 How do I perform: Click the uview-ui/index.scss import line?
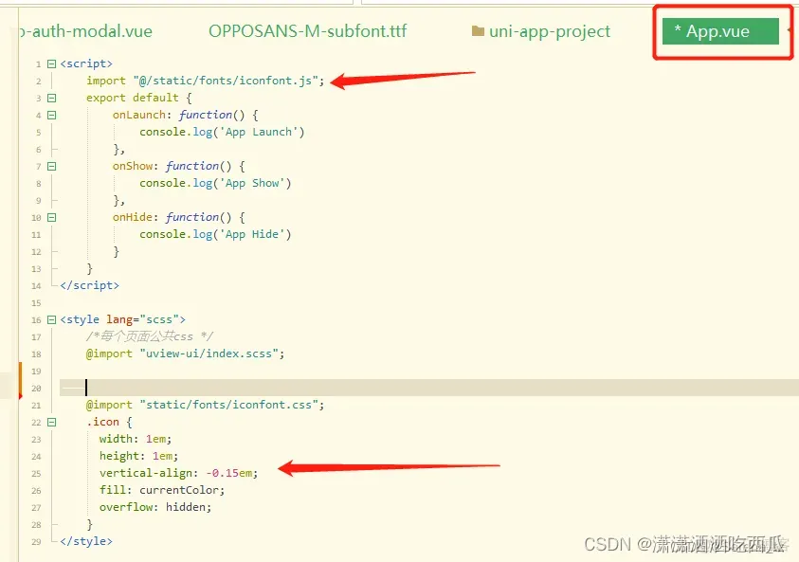click(186, 354)
